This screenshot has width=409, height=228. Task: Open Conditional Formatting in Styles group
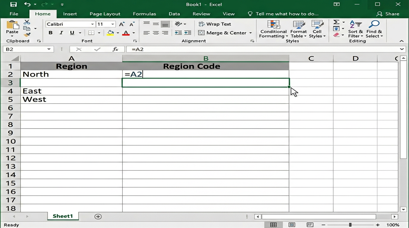pyautogui.click(x=273, y=29)
